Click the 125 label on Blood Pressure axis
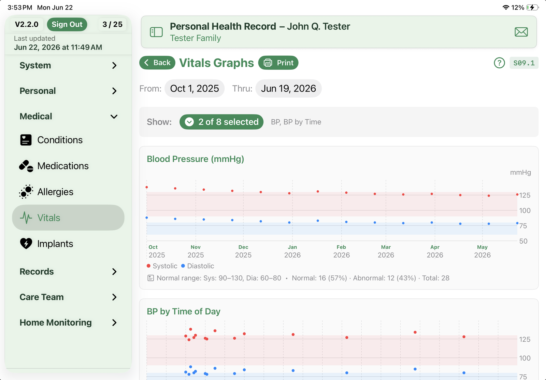Image resolution: width=546 pixels, height=380 pixels. tap(525, 195)
